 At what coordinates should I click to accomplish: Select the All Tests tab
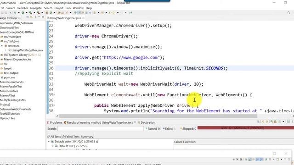(x=54, y=137)
